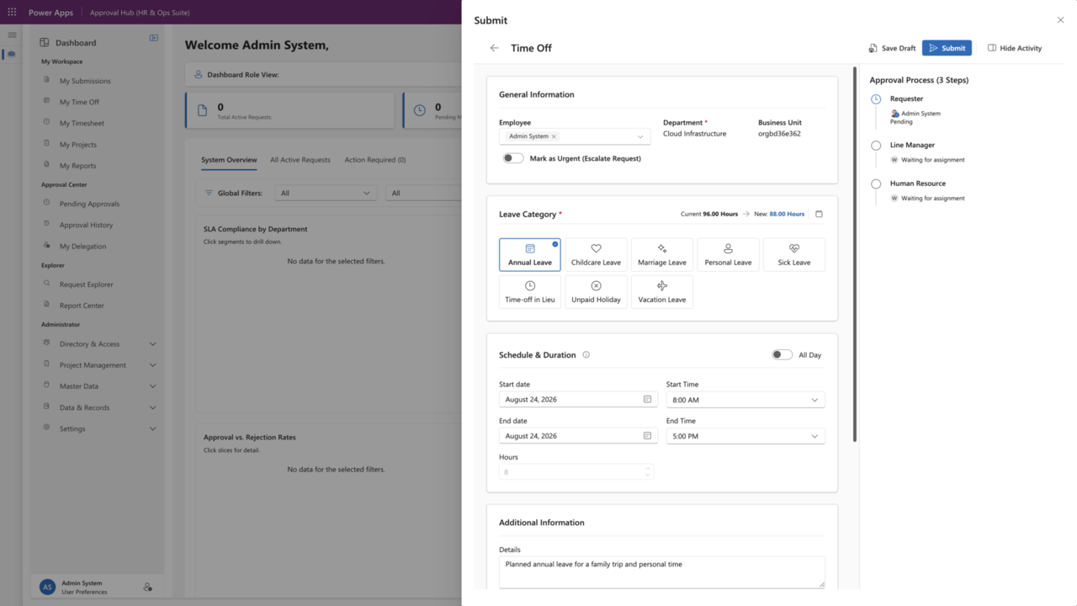Click the back arrow beside Time Off

tap(494, 48)
